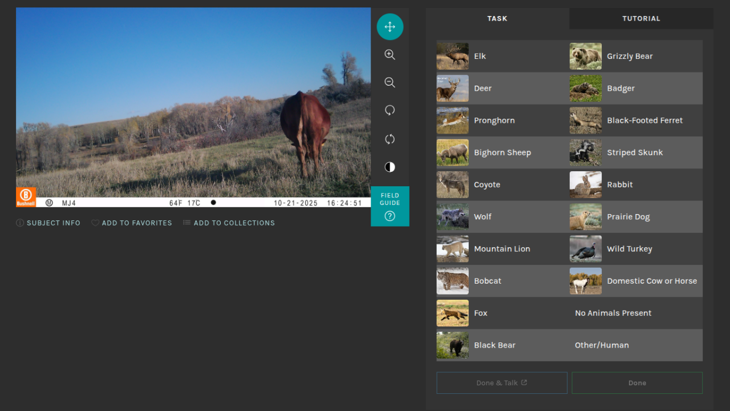Click the Done & Talk button
The image size is (730, 411).
pos(502,383)
